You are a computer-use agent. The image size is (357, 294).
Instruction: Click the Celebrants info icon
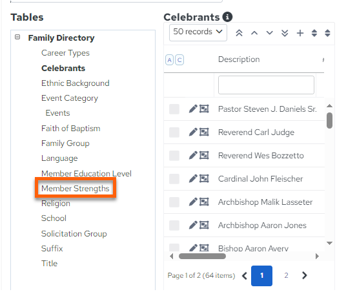tap(227, 17)
